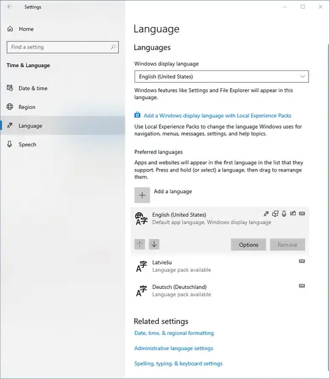Go to Date & time settings page

pyautogui.click(x=63, y=88)
